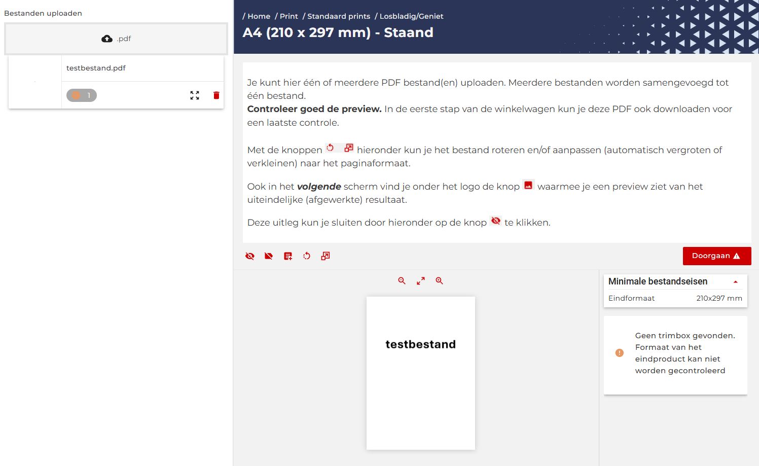Screen dimensions: 759x466
Task: Zoom out of the preview
Action: (x=402, y=280)
